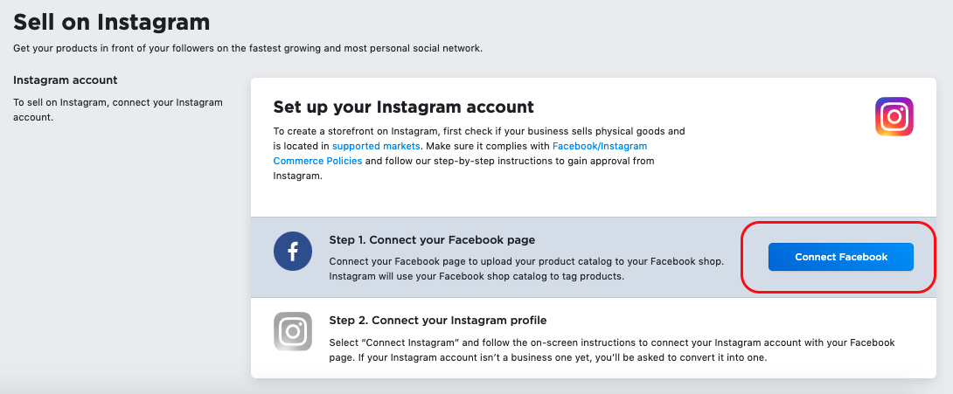Click the gray Instagram icon in Step 2

click(292, 331)
